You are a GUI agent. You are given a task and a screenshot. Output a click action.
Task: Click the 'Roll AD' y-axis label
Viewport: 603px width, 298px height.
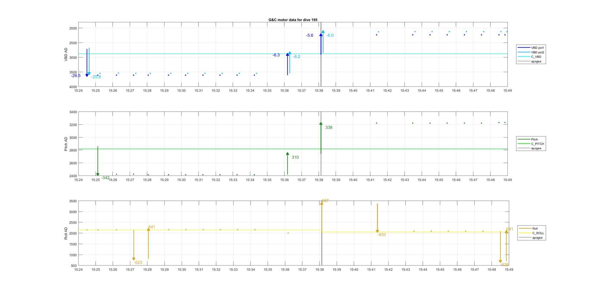point(66,233)
